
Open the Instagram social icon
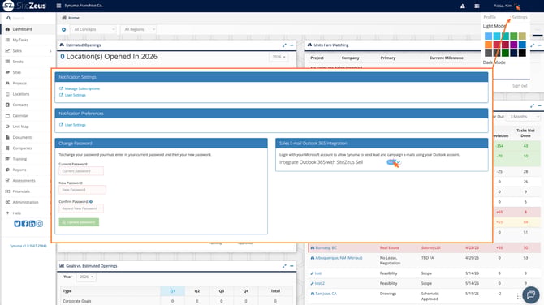(x=40, y=224)
